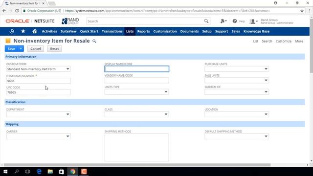Open the Chrome profile icon in title bar
Image resolution: width=313 pixels, height=176 pixels.
pos(275,3)
